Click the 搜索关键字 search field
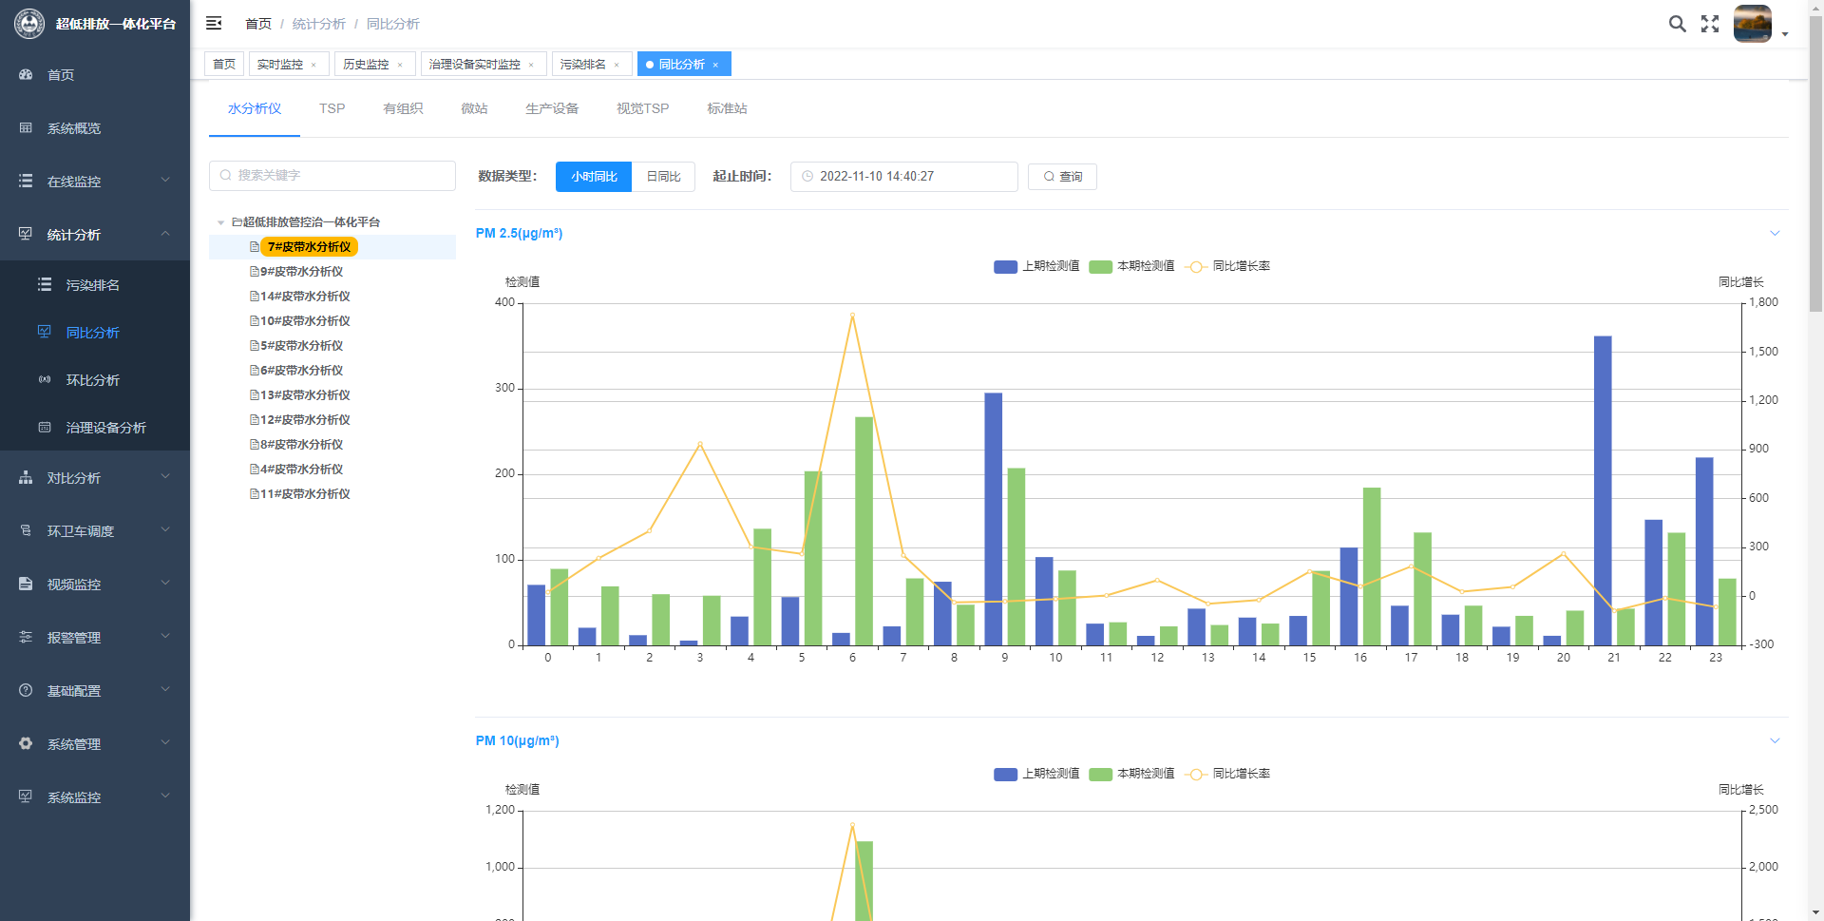The image size is (1824, 921). tap(332, 176)
